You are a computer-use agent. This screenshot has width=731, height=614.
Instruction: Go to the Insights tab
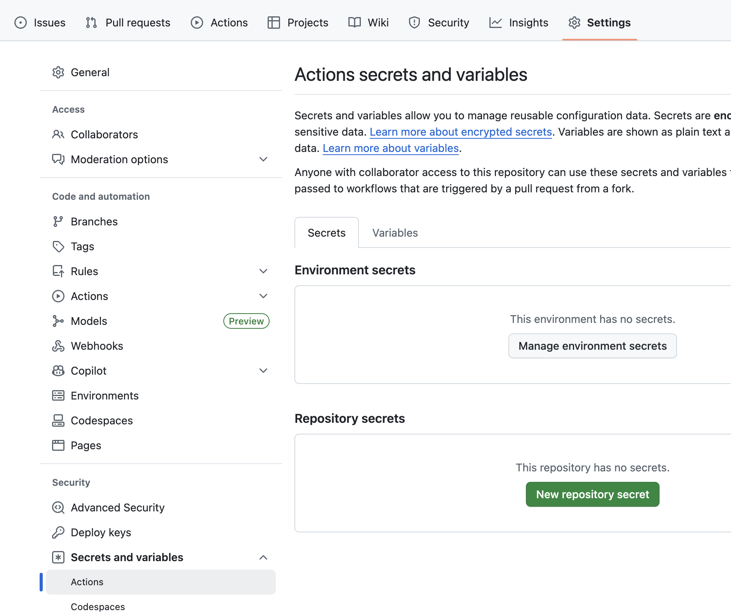(519, 23)
